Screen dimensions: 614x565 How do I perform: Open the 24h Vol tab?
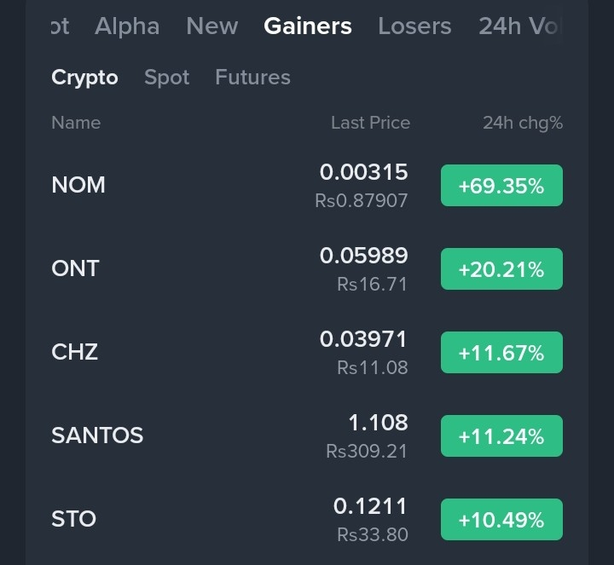pos(520,26)
